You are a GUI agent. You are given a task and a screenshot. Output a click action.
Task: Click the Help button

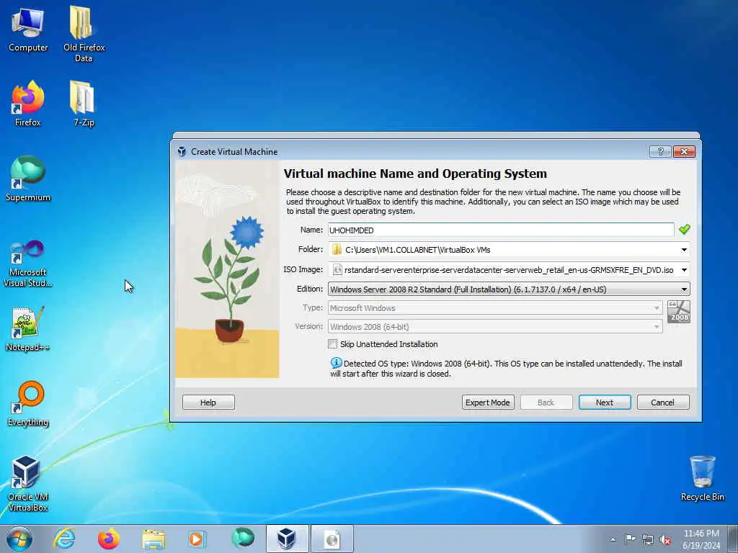[x=208, y=402]
